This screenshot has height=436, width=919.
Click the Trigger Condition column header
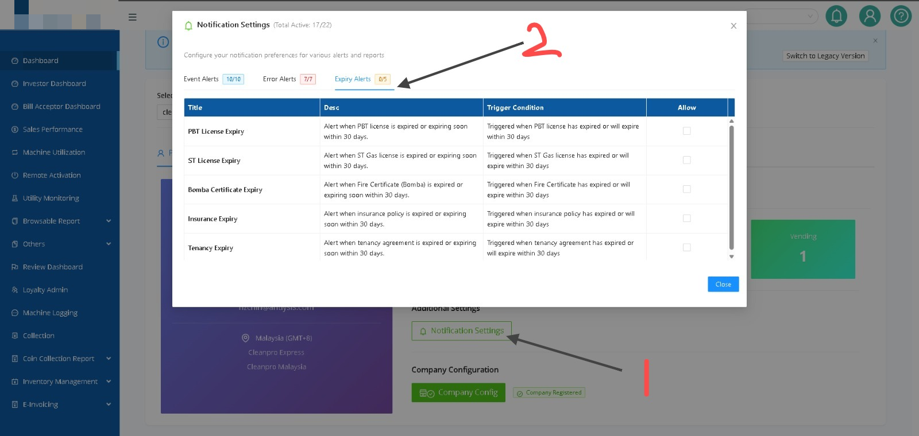click(x=565, y=107)
